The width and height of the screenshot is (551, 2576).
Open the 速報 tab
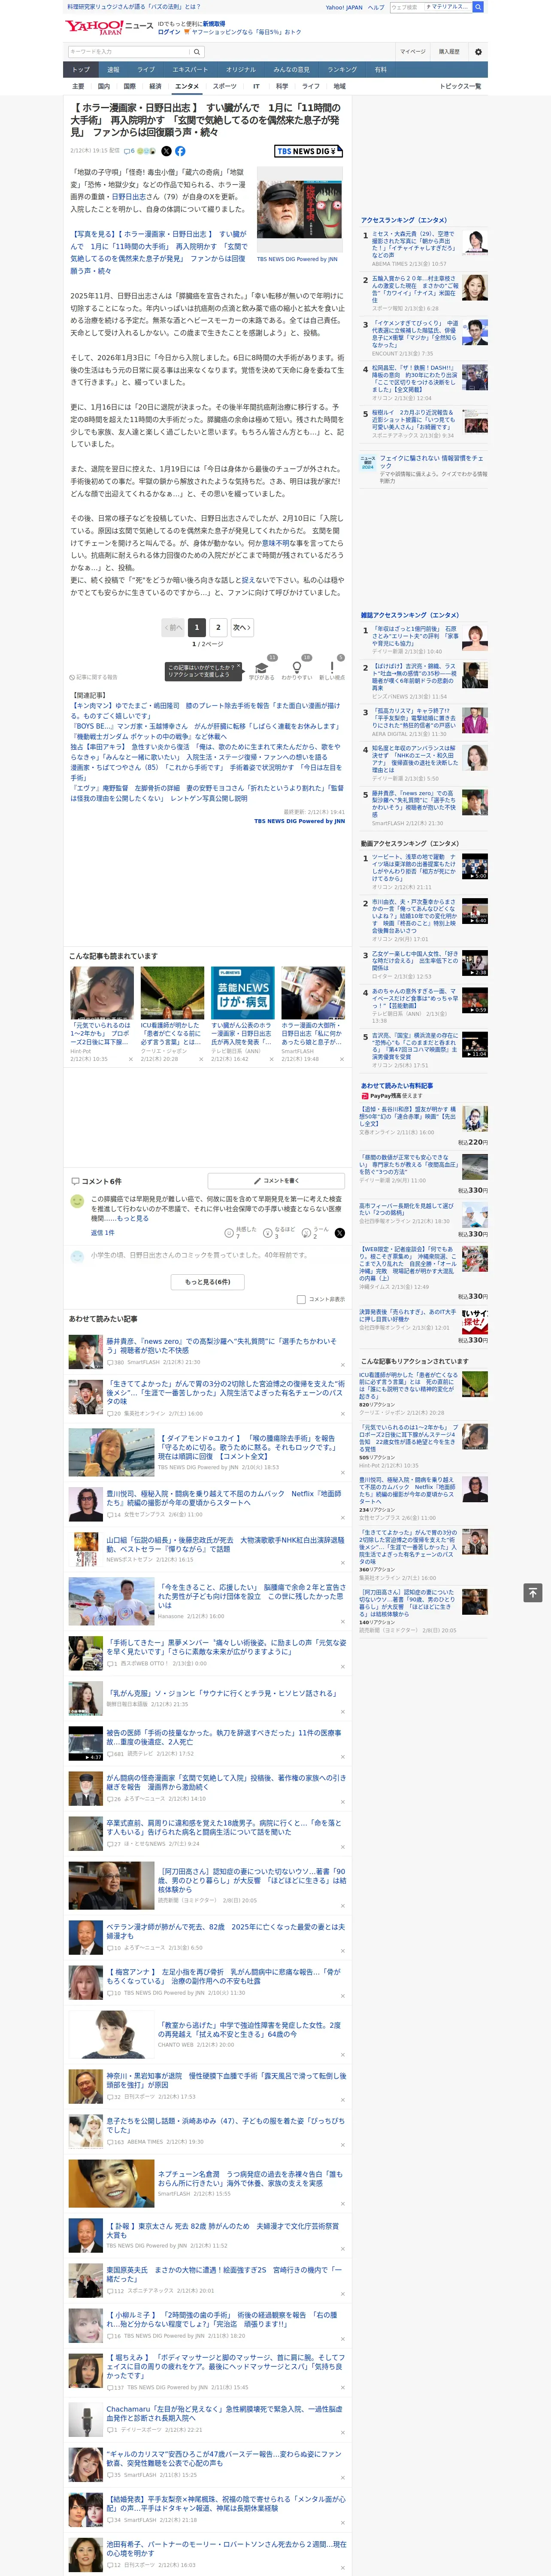pos(113,69)
